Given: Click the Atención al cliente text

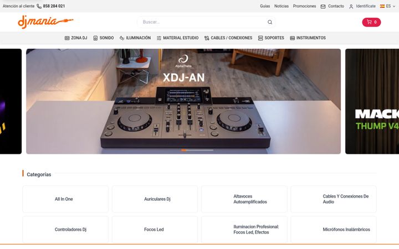Looking at the screenshot, I should 19,6.
